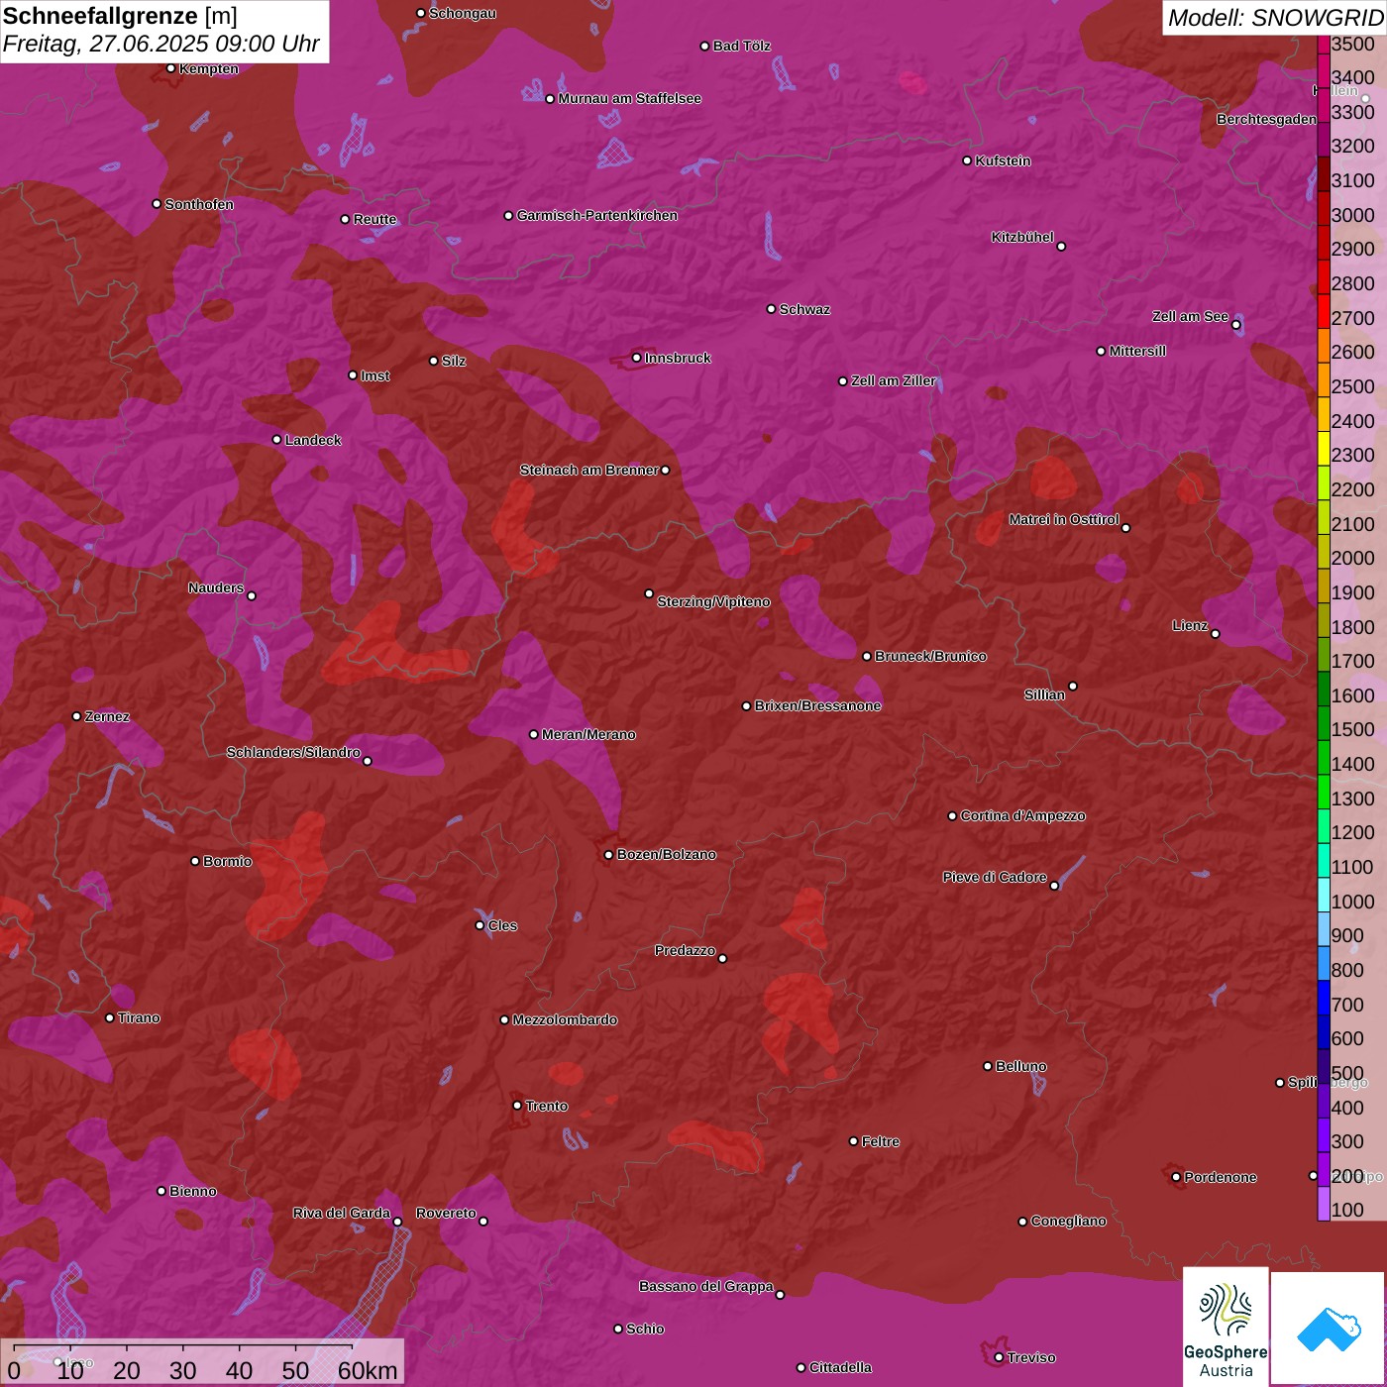Screen dimensions: 1387x1387
Task: Click the Imst label
Action: (374, 375)
